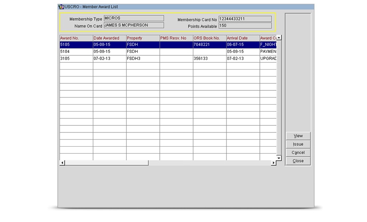
Task: Click the Membership Card No field
Action: point(245,19)
